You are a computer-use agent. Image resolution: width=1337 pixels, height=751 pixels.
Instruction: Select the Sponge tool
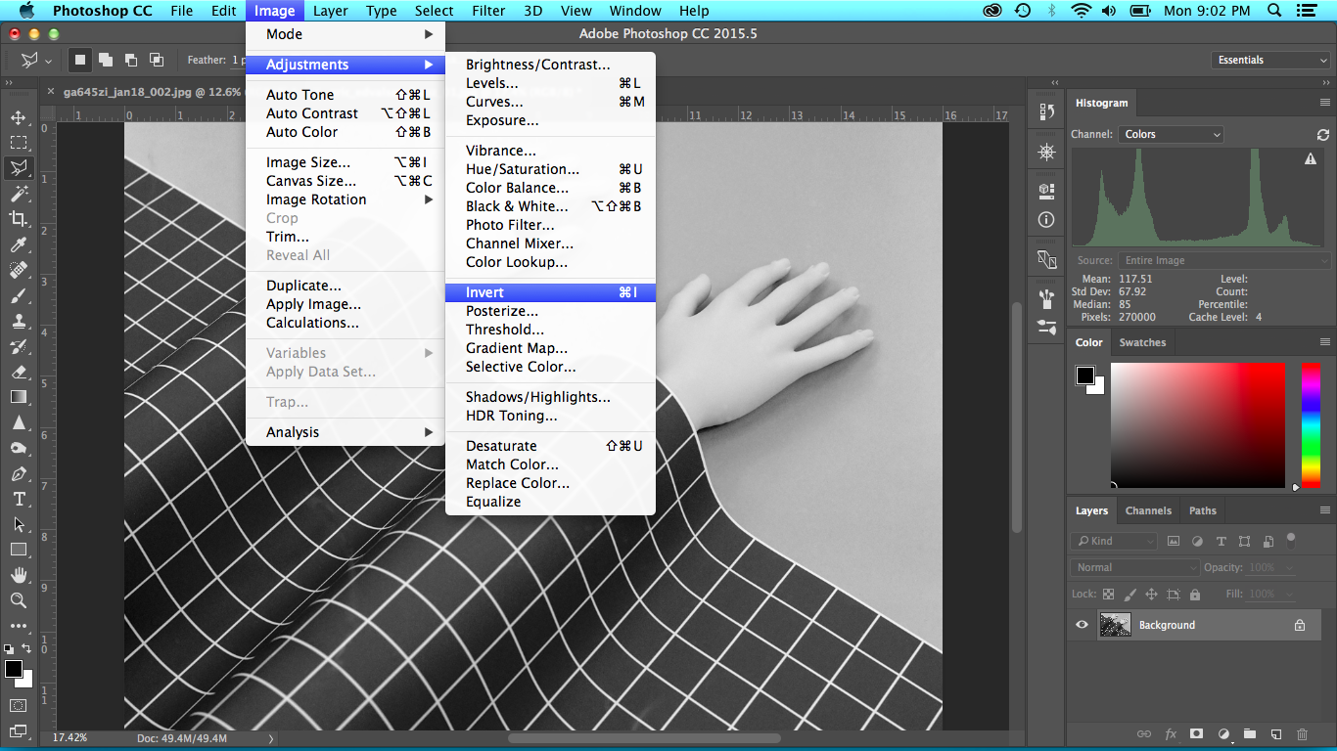pos(18,448)
